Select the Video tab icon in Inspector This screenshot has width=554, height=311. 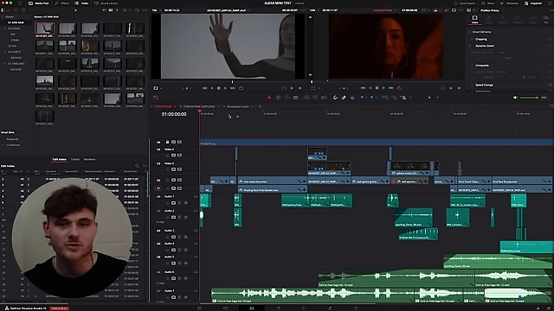[x=475, y=19]
